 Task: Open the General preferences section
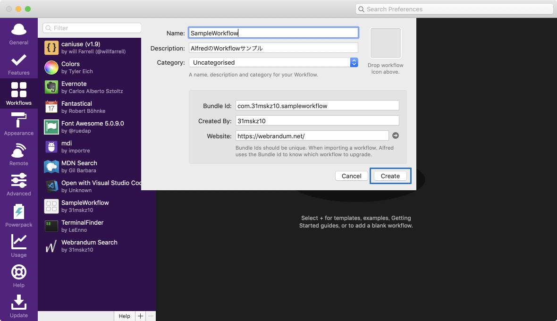(18, 34)
